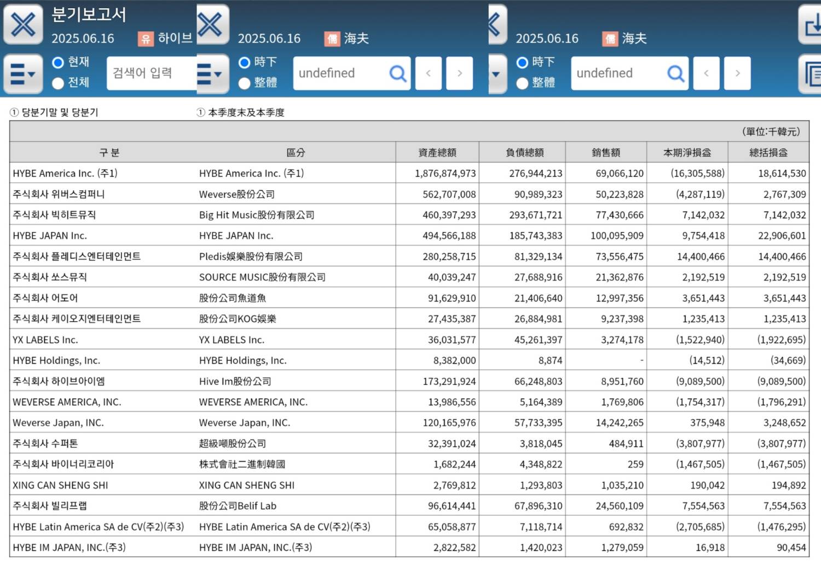
Task: Click the ① 本季度末及本季度 heading
Action: (x=241, y=113)
